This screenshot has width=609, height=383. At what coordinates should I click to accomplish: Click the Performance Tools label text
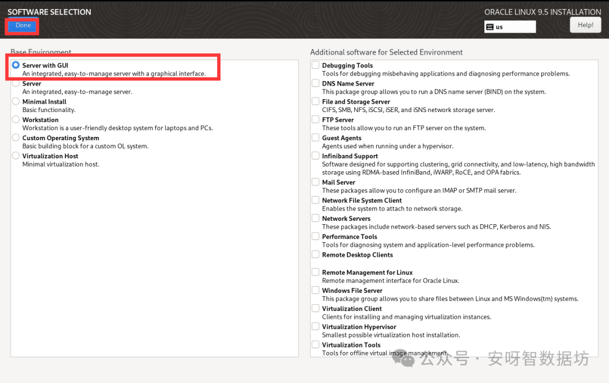350,237
